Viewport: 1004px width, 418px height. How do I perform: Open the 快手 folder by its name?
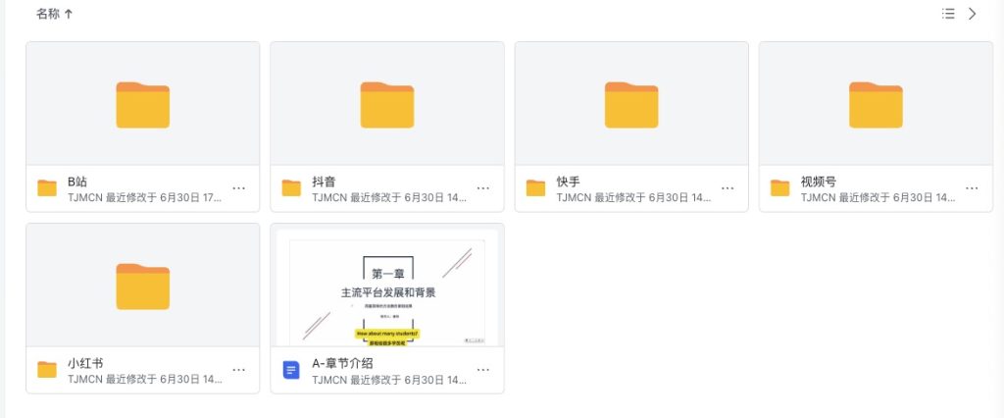point(568,182)
